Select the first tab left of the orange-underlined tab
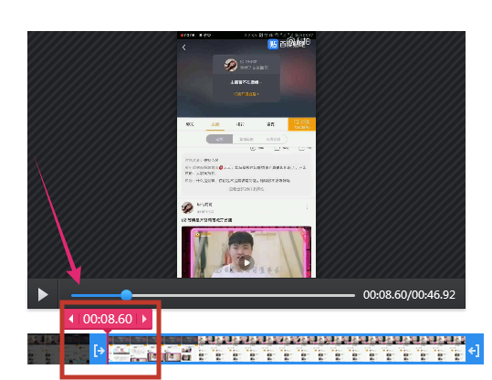The height and width of the screenshot is (380, 492). [x=190, y=124]
